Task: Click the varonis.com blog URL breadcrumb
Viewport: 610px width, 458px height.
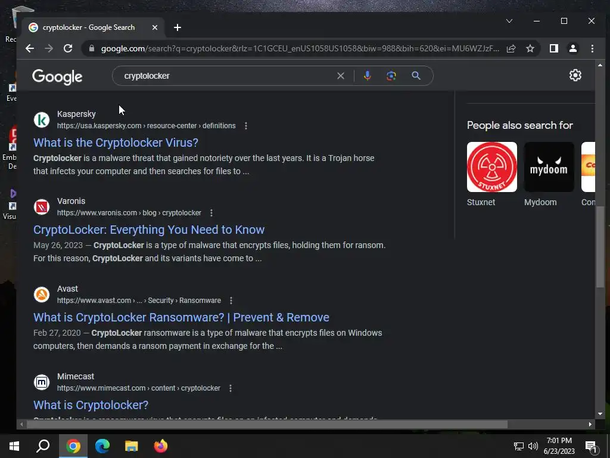Action: [129, 213]
